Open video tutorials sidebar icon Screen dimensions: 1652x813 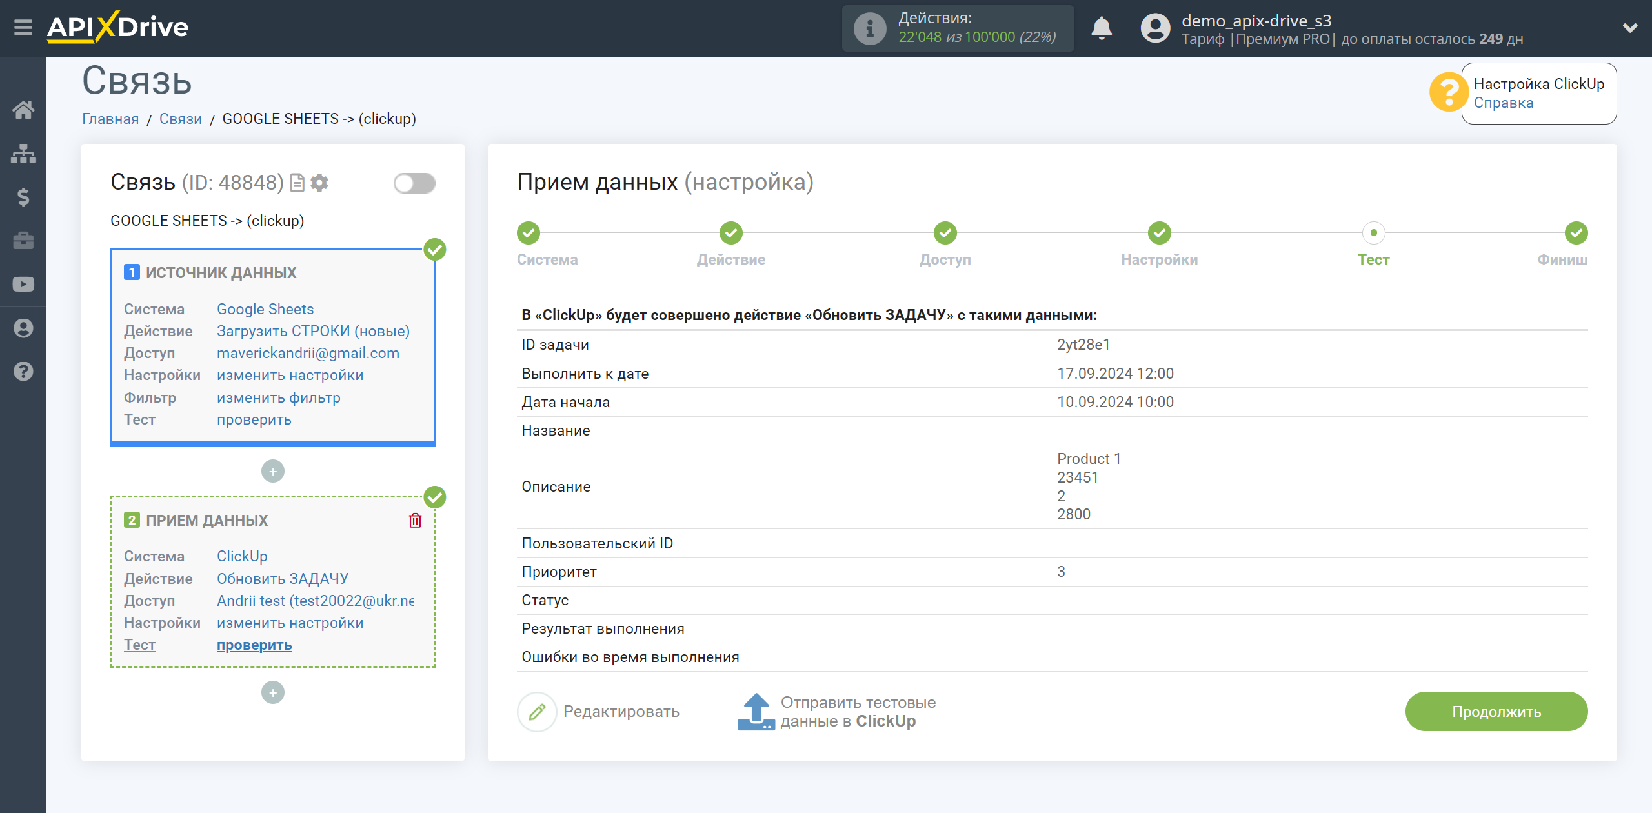(x=23, y=285)
